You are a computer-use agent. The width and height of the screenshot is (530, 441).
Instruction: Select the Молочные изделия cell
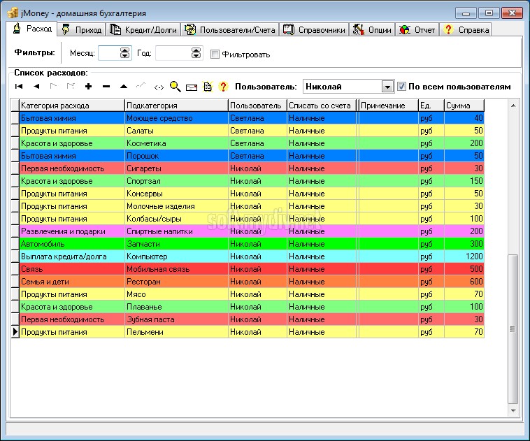click(176, 206)
